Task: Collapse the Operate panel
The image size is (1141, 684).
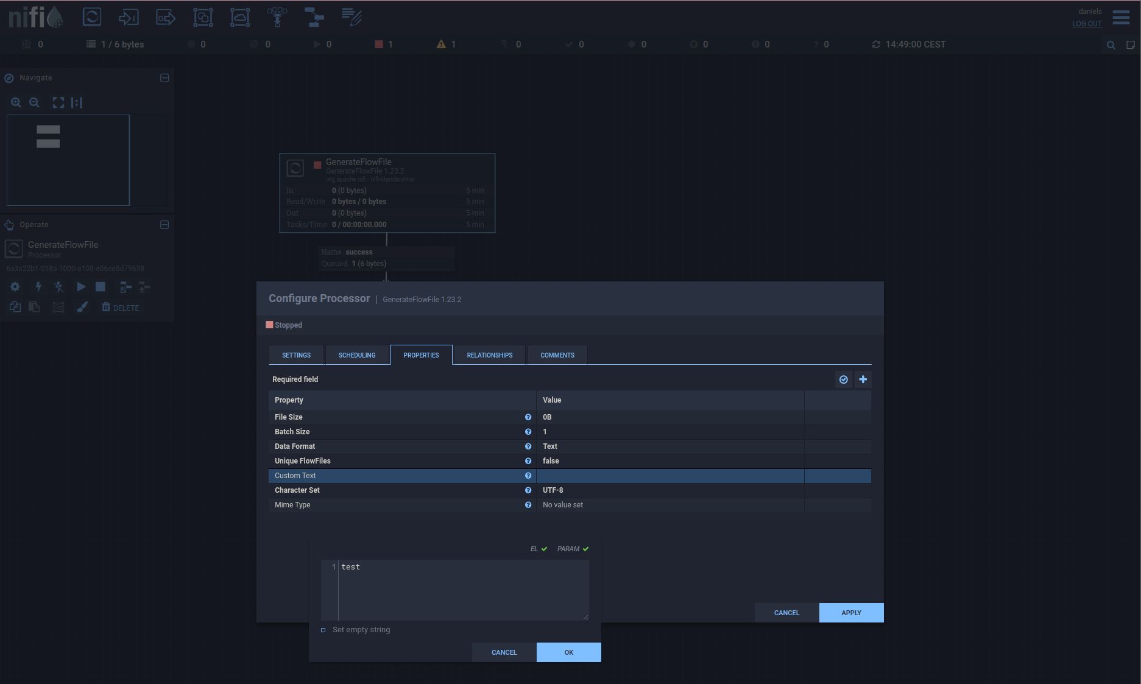Action: [x=164, y=225]
